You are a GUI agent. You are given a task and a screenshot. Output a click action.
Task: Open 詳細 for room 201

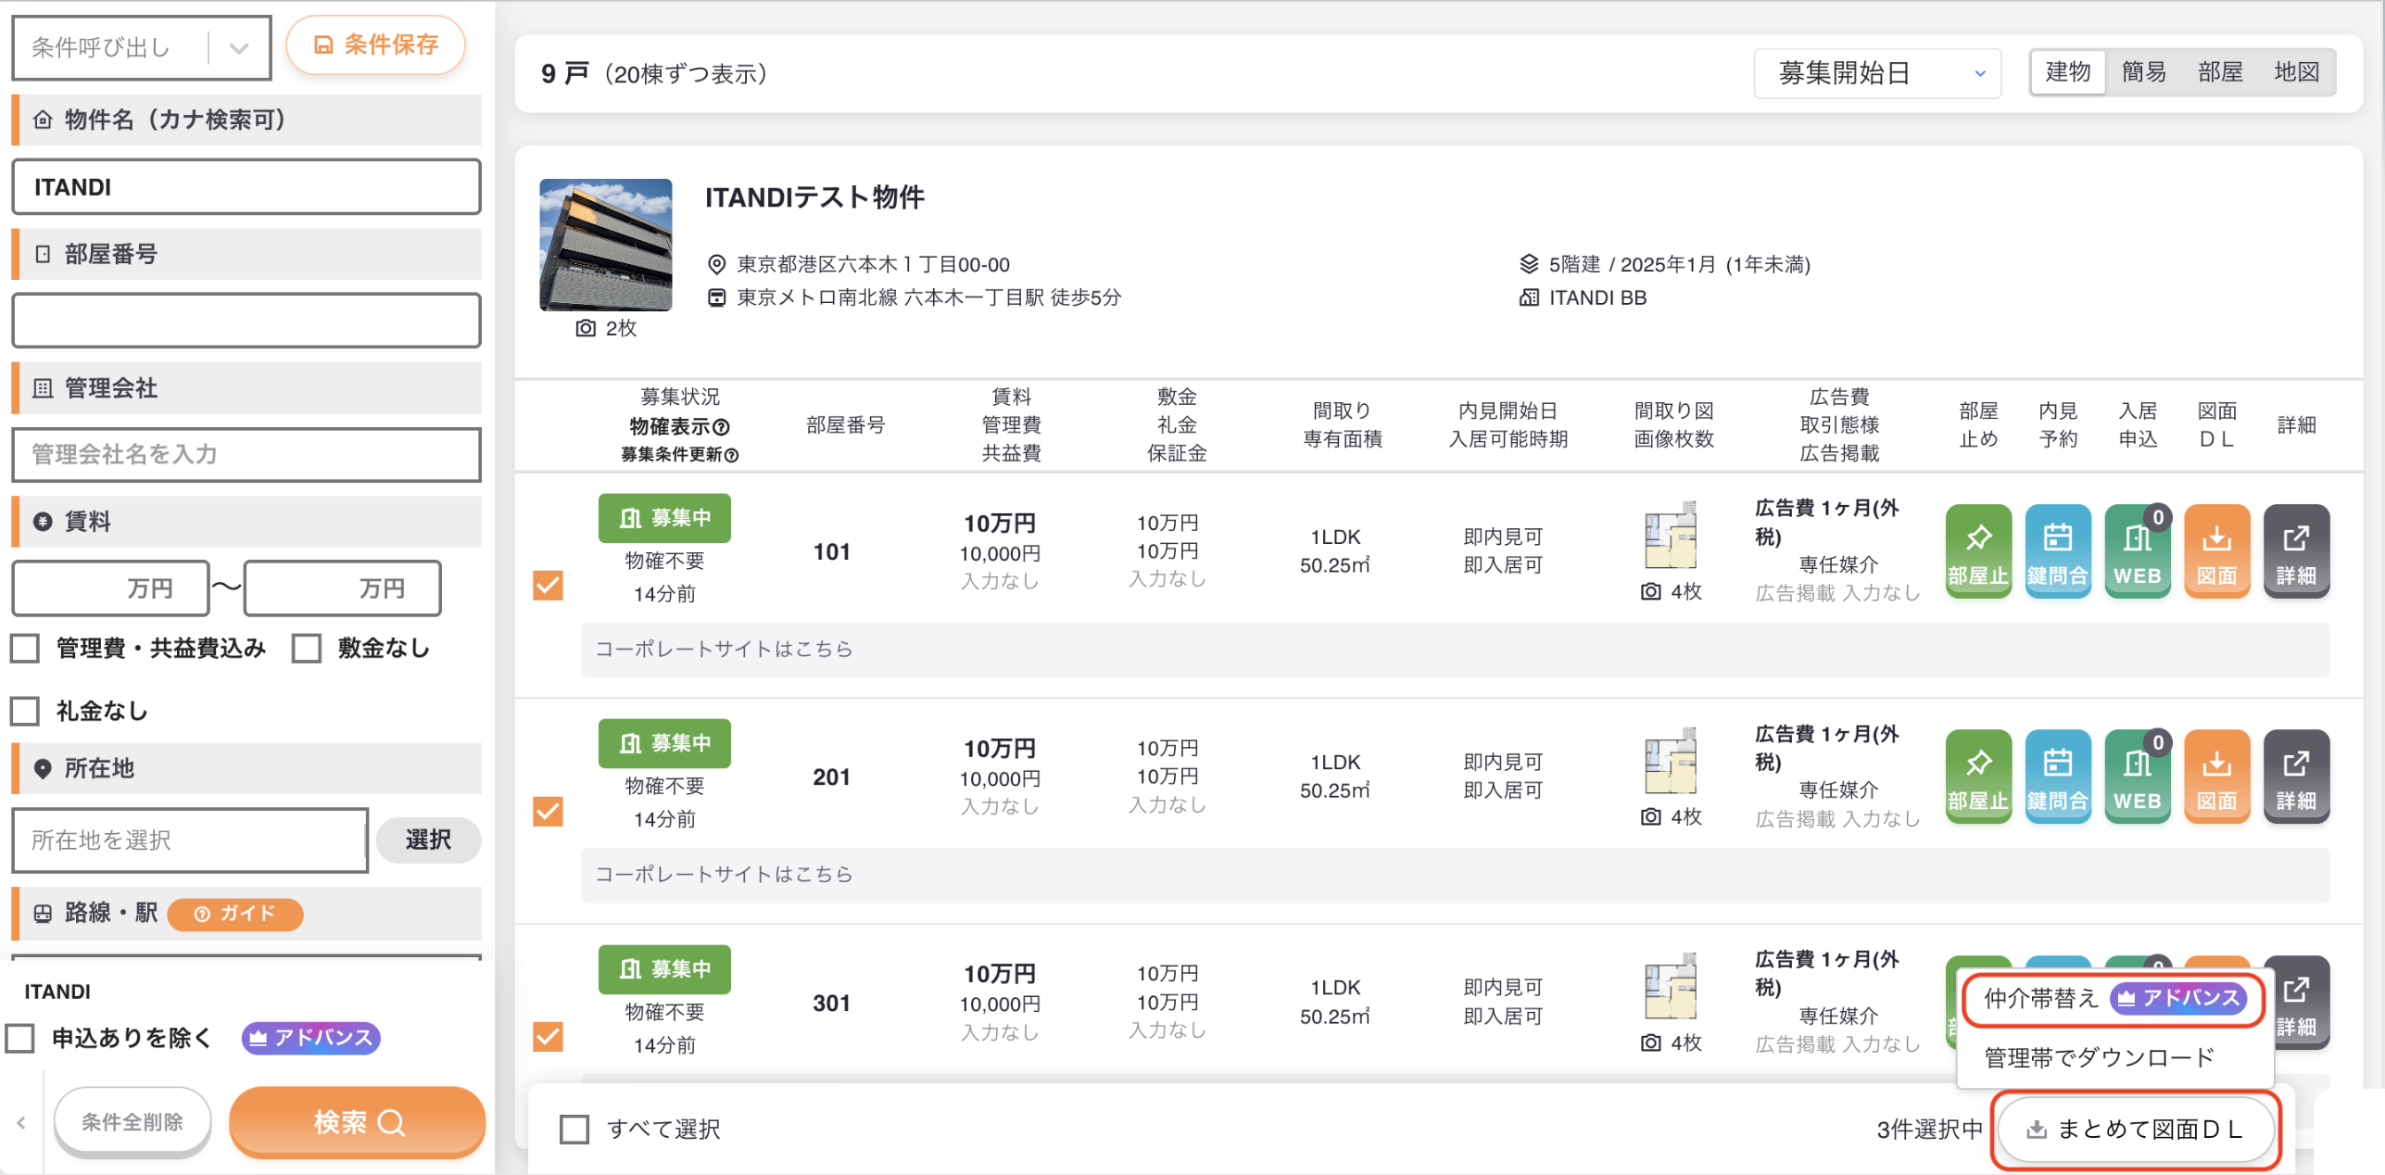[x=2296, y=777]
